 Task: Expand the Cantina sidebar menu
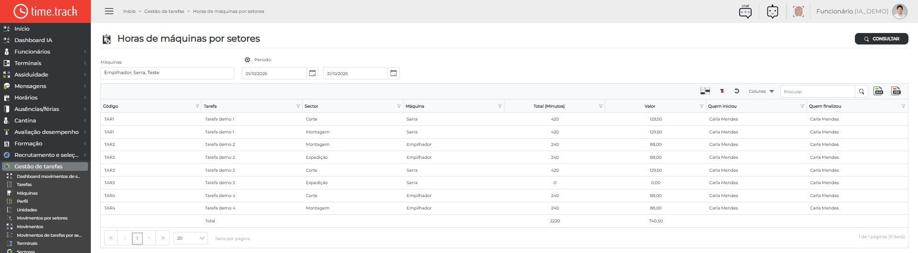click(x=45, y=121)
